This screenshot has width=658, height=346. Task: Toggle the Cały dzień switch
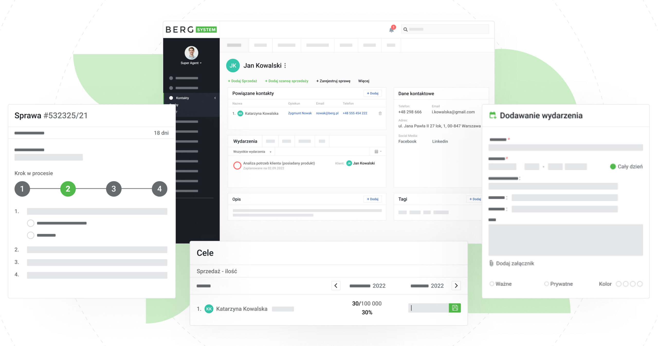point(613,166)
